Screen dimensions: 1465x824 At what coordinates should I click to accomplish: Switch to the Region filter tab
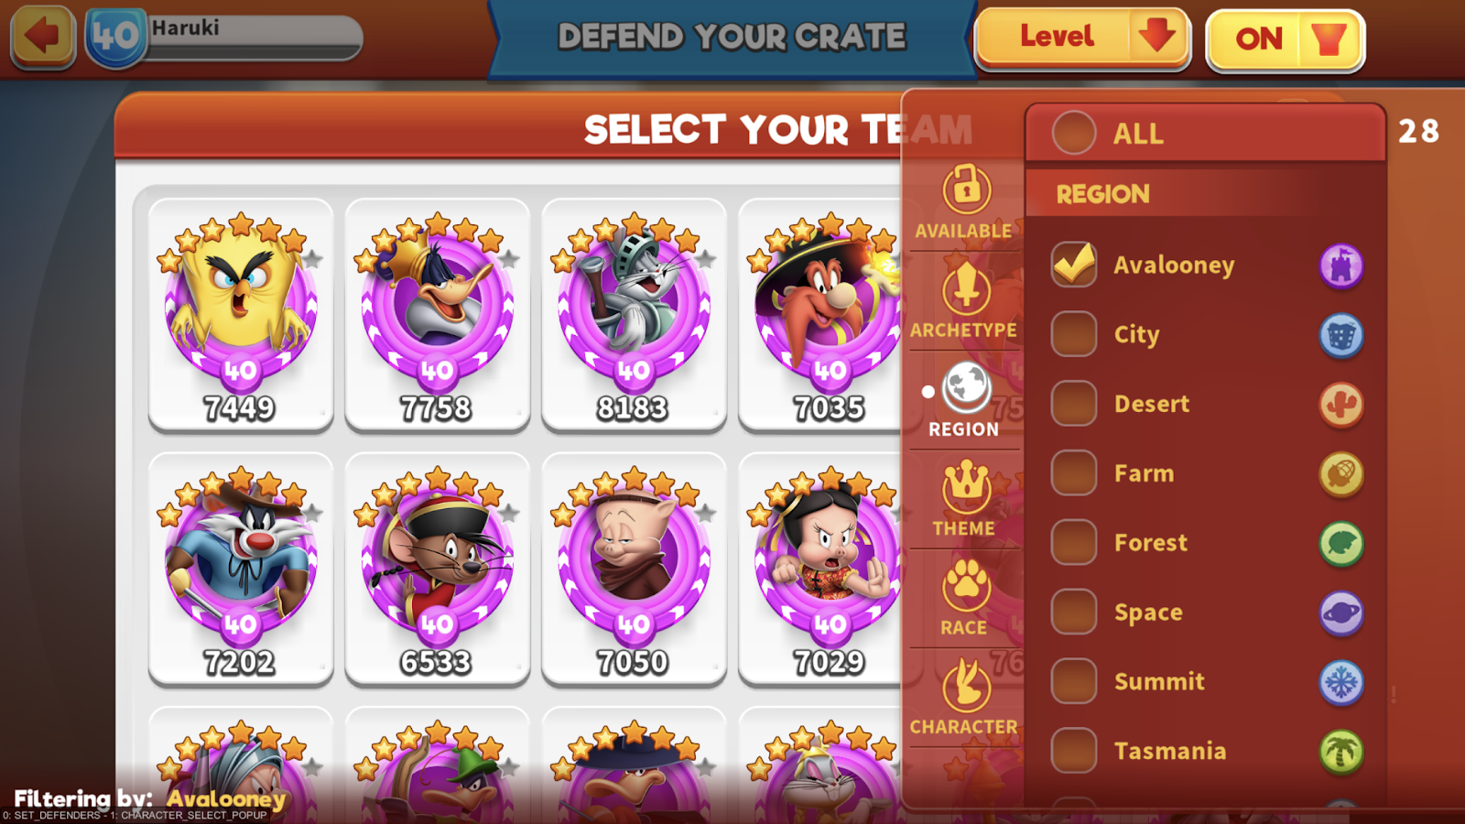coord(965,399)
